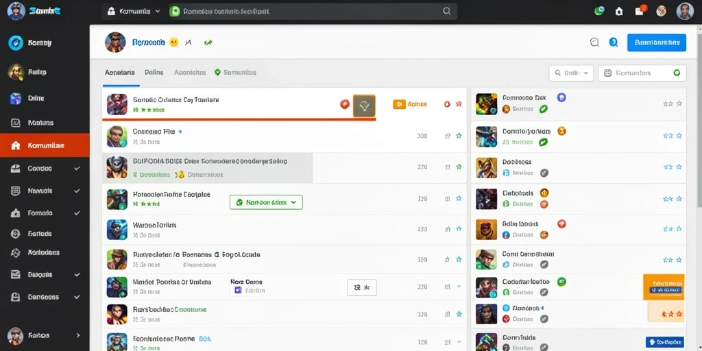
Task: Click the outlined two-icon button in the seventh game row
Action: tap(362, 287)
